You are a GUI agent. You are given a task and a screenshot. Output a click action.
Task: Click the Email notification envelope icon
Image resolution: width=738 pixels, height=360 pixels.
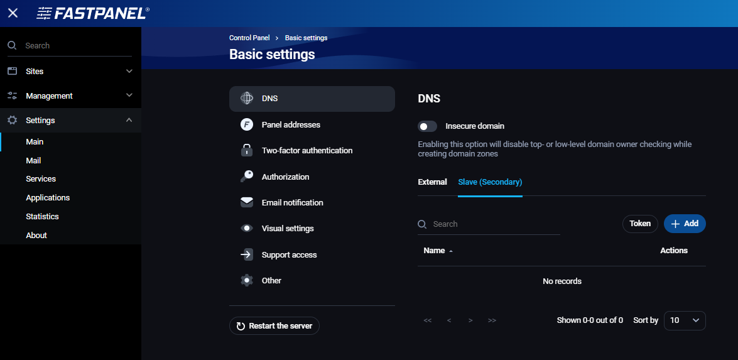247,203
